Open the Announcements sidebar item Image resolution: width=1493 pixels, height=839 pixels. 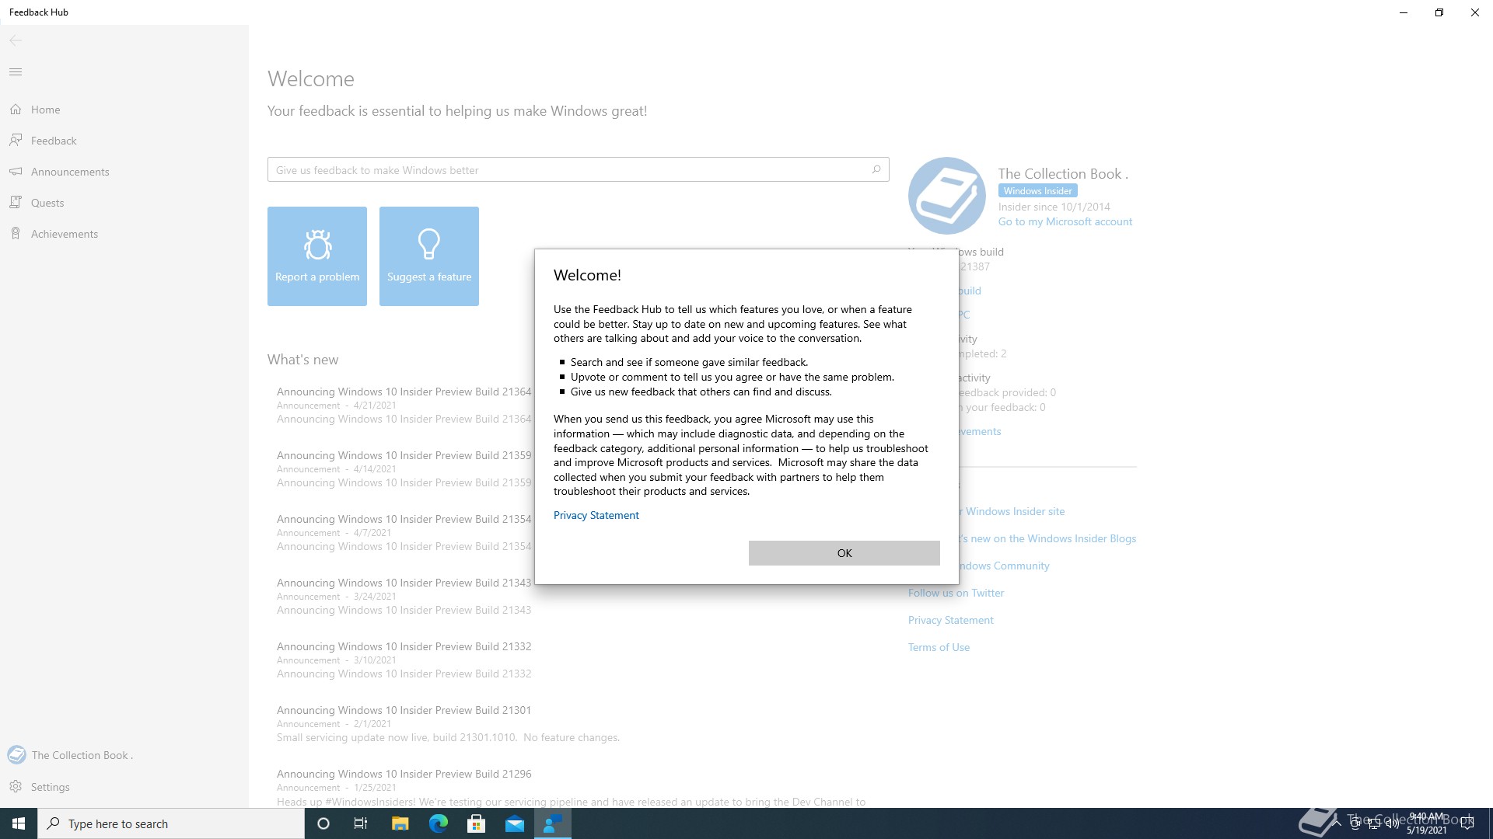(124, 172)
